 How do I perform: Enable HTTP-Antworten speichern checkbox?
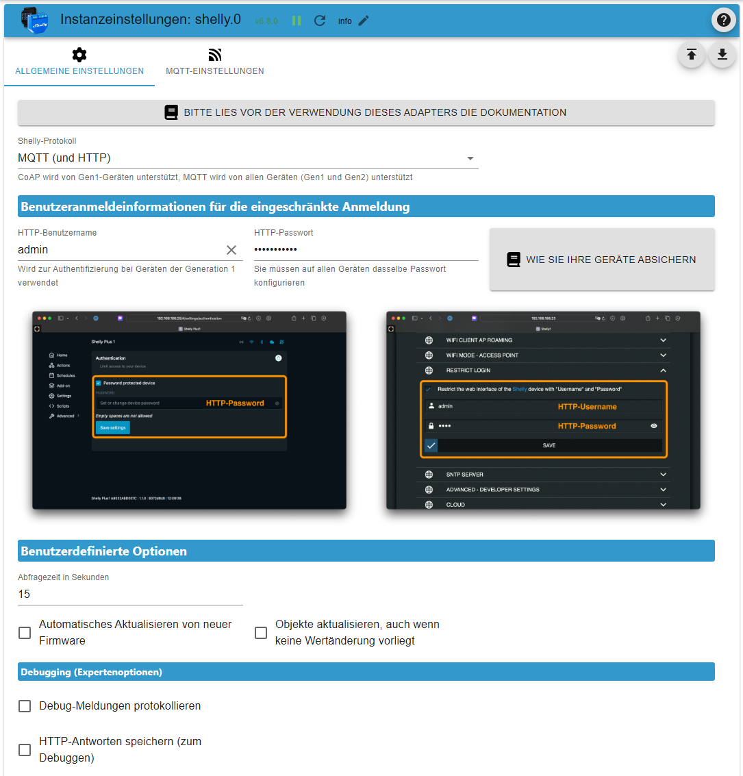pos(25,750)
